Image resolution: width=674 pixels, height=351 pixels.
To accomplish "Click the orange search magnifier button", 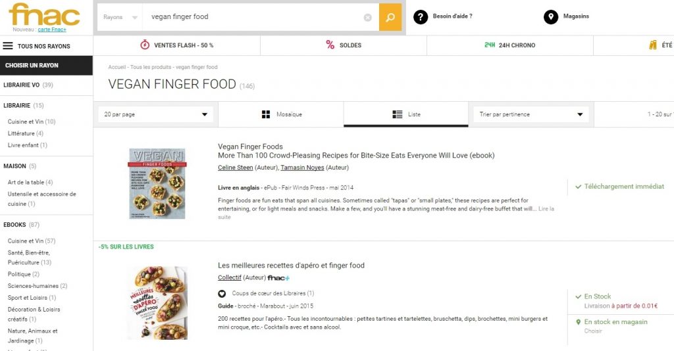I will [x=390, y=17].
